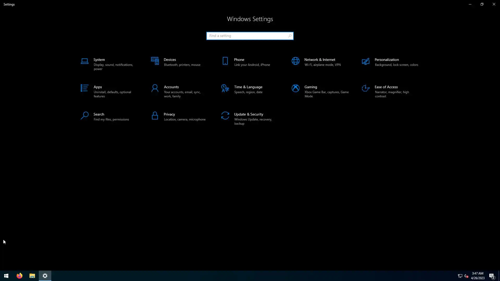Click the Ease of Access icon
500x281 pixels.
coord(366,88)
